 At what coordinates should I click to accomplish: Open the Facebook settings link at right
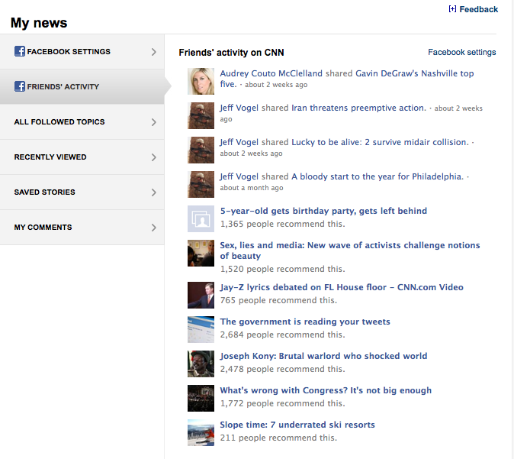[x=462, y=52]
